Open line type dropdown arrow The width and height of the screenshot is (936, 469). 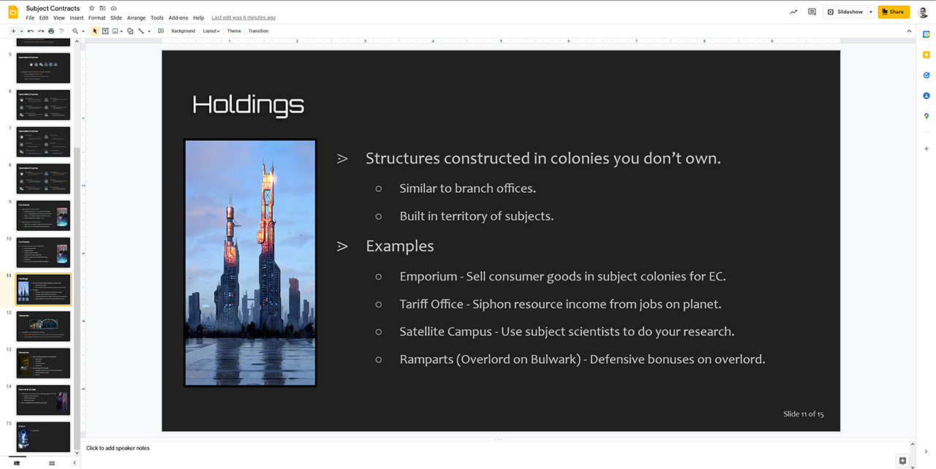(149, 31)
